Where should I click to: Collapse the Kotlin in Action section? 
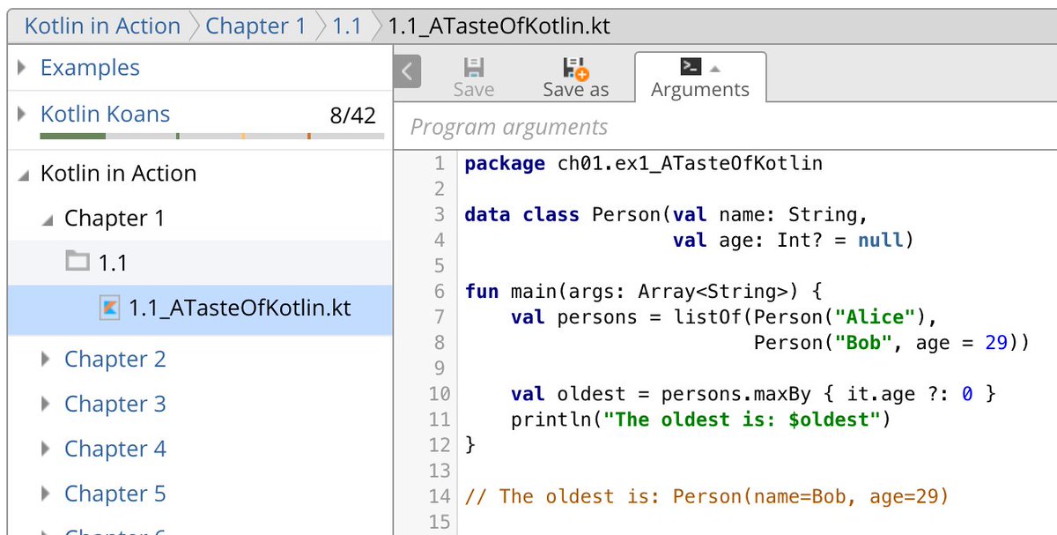[22, 175]
